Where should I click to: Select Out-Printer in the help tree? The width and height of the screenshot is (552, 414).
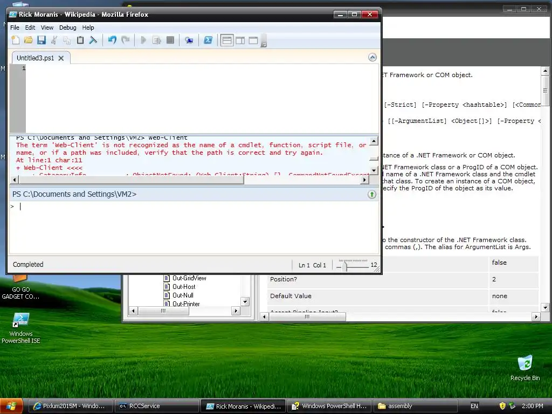186,304
